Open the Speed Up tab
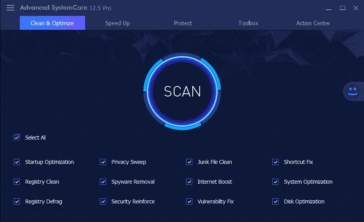The height and width of the screenshot is (222, 364). tap(117, 23)
